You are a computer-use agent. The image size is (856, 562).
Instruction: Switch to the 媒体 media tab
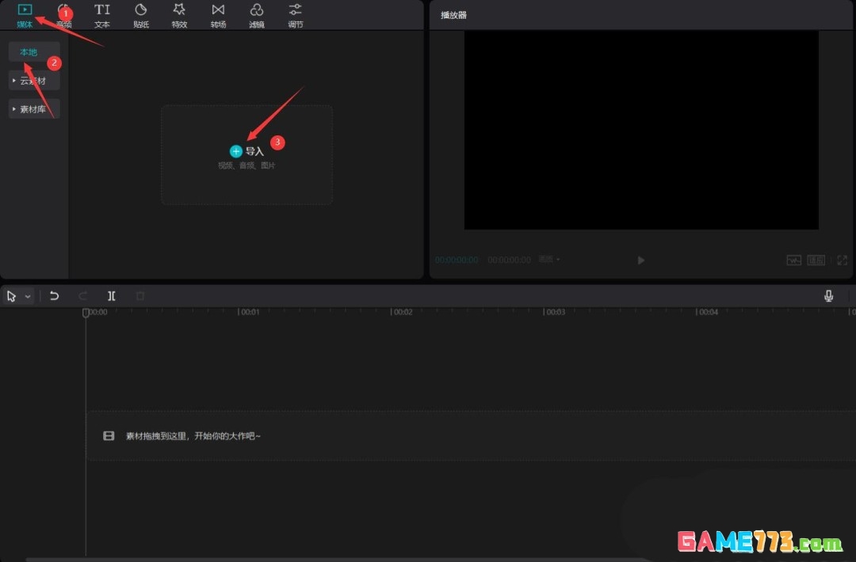pyautogui.click(x=25, y=15)
